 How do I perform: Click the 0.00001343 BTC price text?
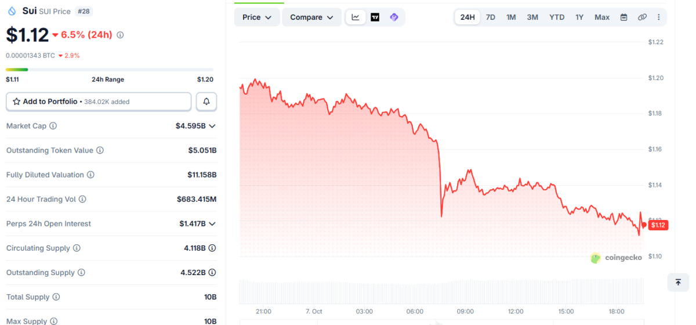[x=30, y=56]
